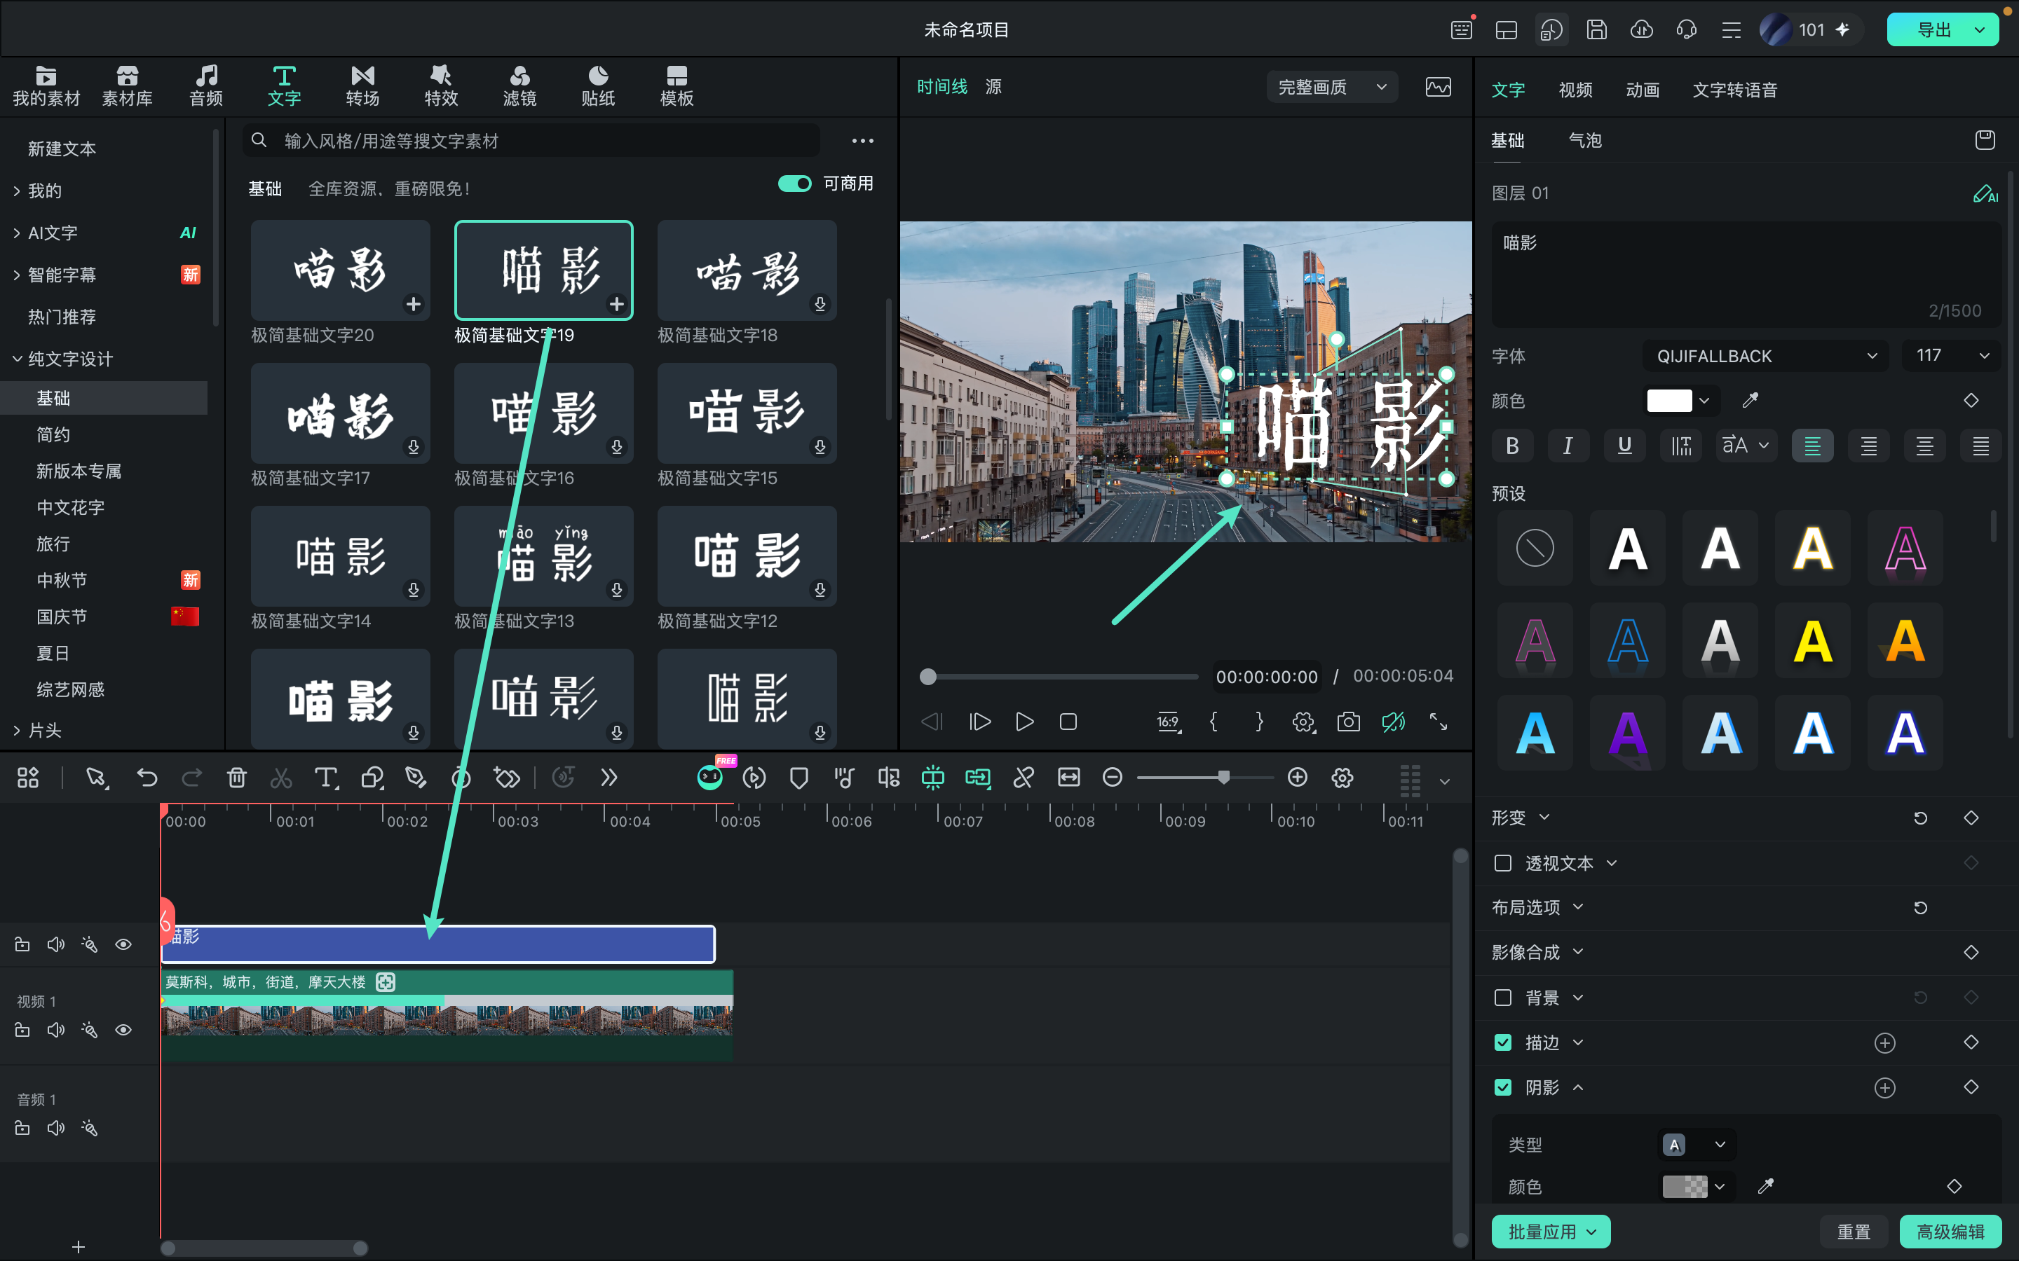
Task: Click the underline U formatting icon
Action: click(1624, 446)
